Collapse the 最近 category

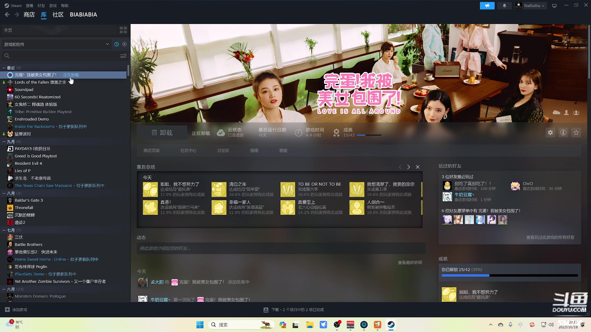[x=4, y=68]
